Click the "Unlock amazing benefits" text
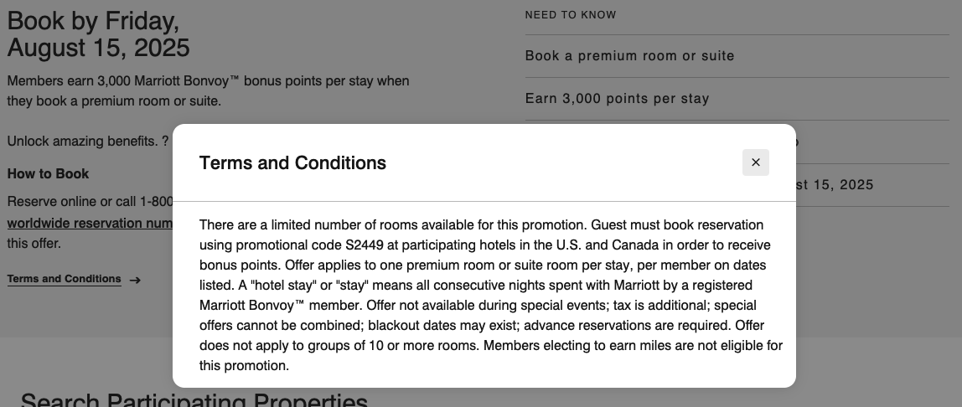 (81, 141)
